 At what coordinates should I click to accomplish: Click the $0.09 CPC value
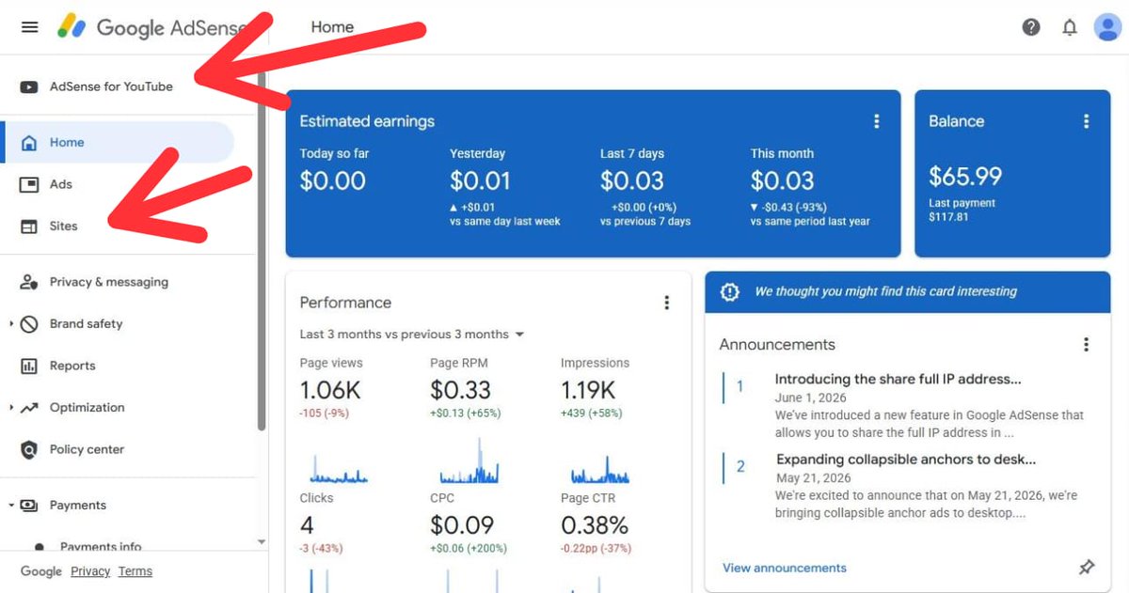462,525
